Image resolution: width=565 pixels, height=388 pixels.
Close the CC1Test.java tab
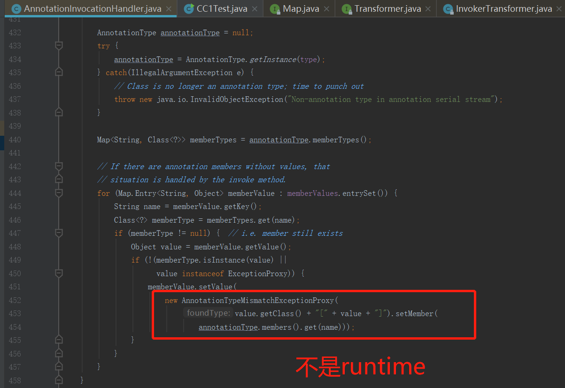(255, 9)
